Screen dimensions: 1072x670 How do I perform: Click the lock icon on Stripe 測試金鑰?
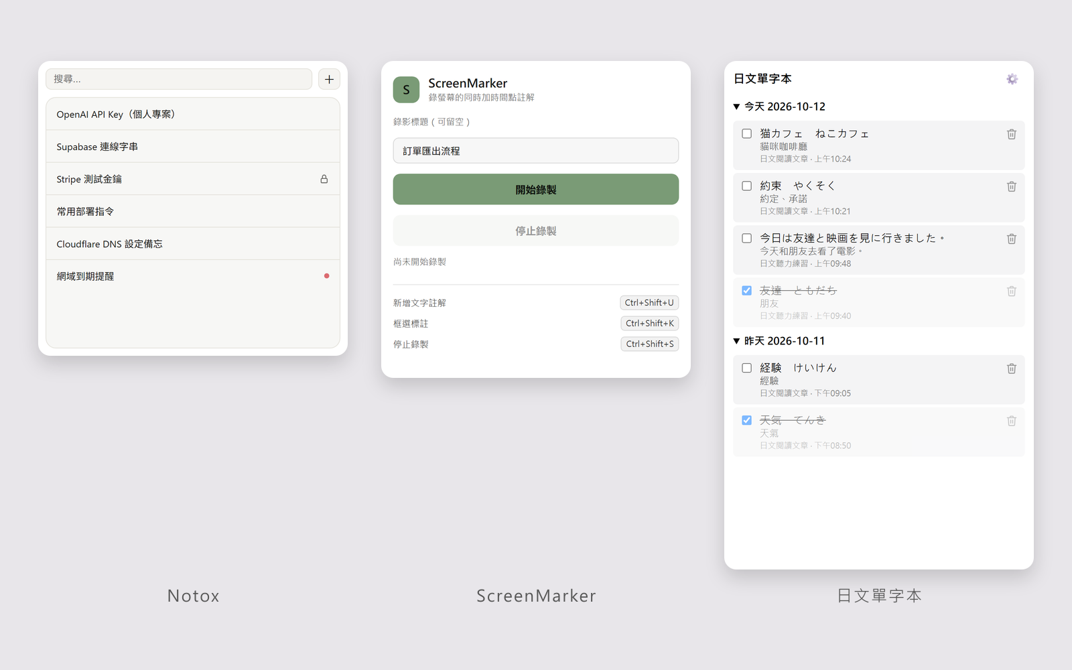tap(324, 179)
